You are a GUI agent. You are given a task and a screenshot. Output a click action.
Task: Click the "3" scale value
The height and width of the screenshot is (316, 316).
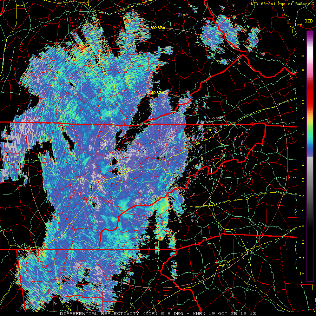pyautogui.click(x=303, y=102)
